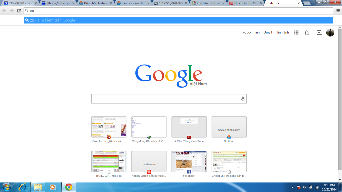Screen dimensions: 342x192
Task: Click the page's vertical scrollbar
Action: click(340, 100)
